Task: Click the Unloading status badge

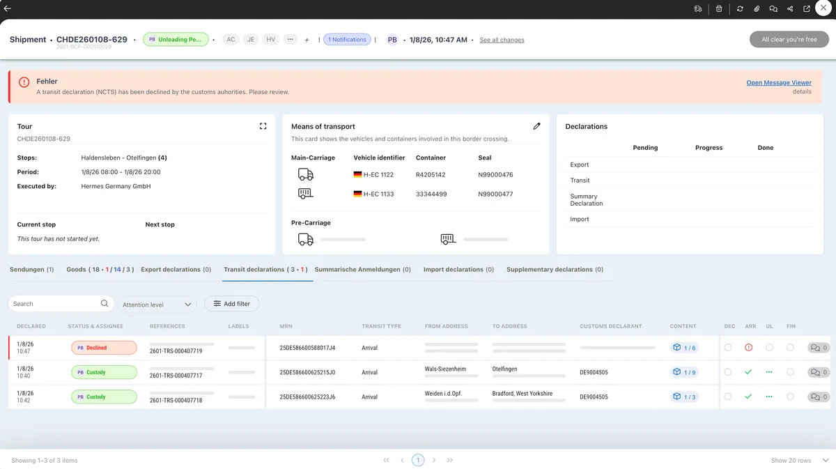Action: point(176,40)
